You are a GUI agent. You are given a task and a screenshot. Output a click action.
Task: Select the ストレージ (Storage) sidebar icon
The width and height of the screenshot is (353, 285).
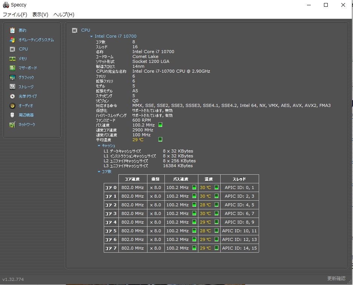12,87
